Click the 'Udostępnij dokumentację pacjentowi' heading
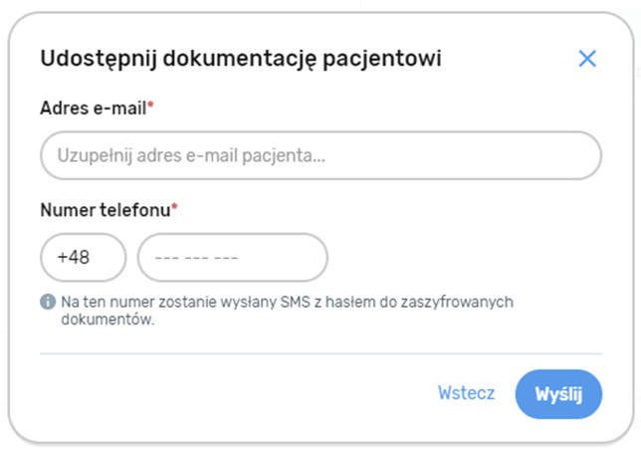Image resolution: width=641 pixels, height=449 pixels. click(240, 59)
